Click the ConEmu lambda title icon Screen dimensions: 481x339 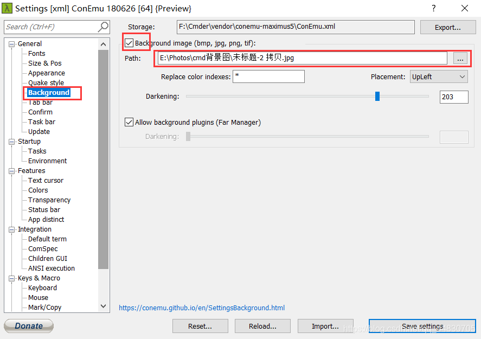(x=7, y=8)
